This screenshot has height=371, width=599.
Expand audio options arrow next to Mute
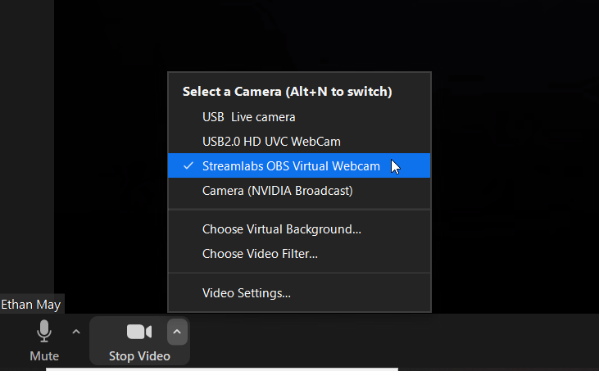[x=76, y=332]
